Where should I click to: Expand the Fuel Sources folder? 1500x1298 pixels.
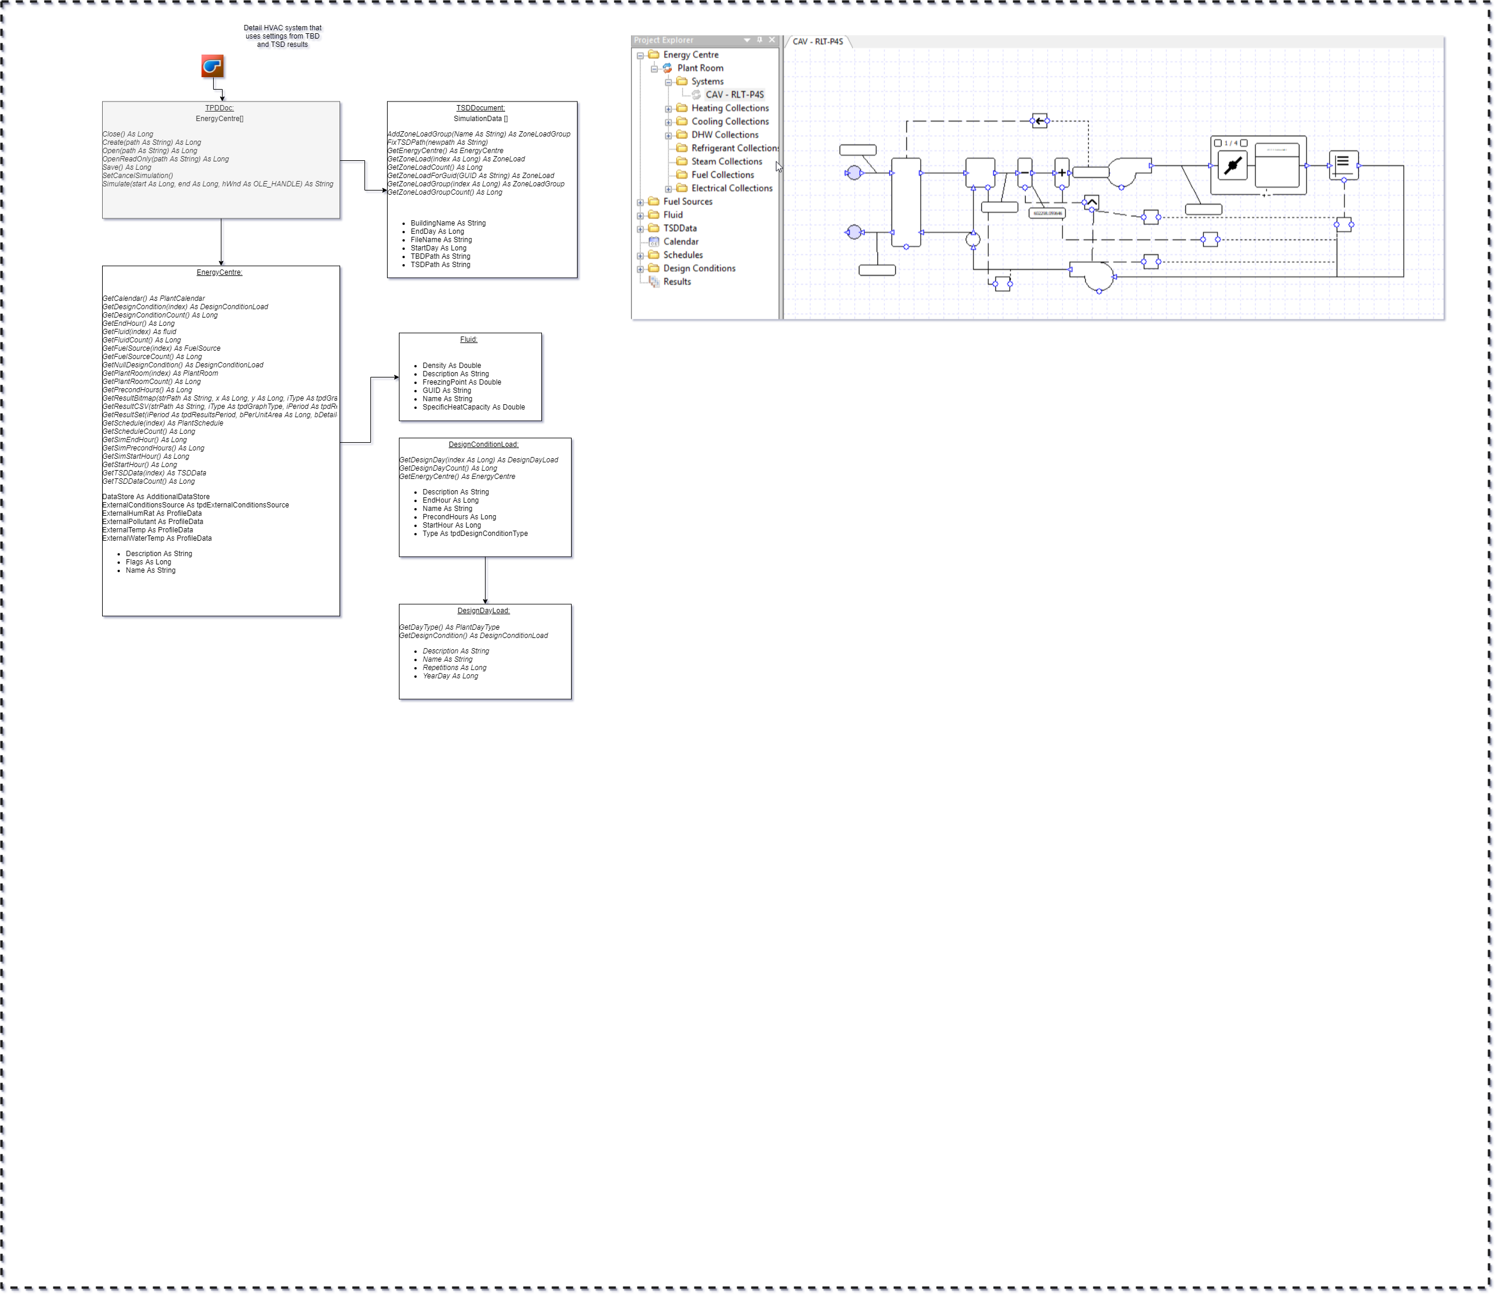coord(640,203)
